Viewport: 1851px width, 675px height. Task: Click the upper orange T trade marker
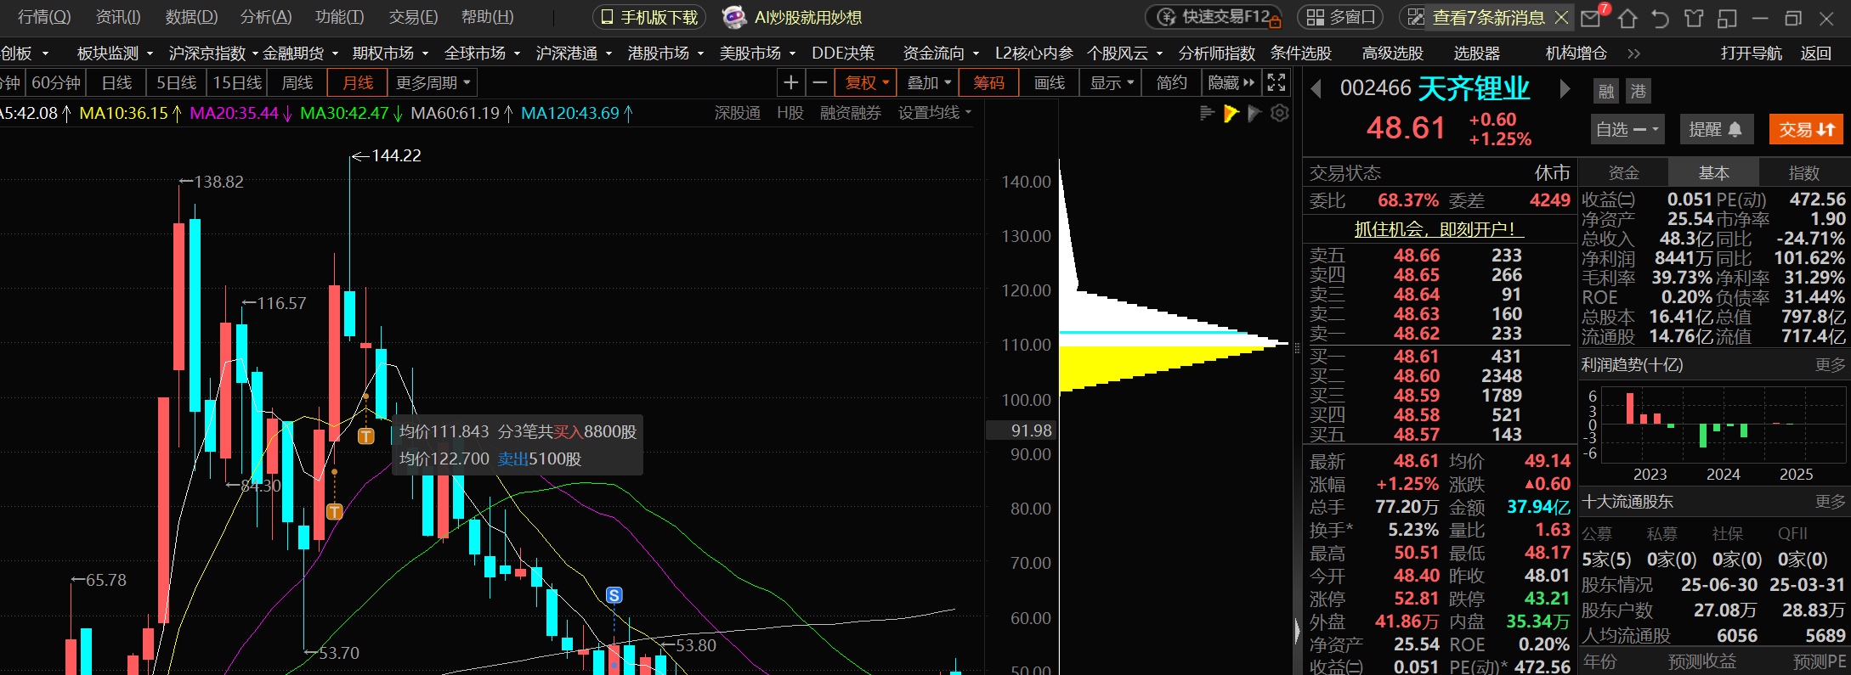(366, 436)
